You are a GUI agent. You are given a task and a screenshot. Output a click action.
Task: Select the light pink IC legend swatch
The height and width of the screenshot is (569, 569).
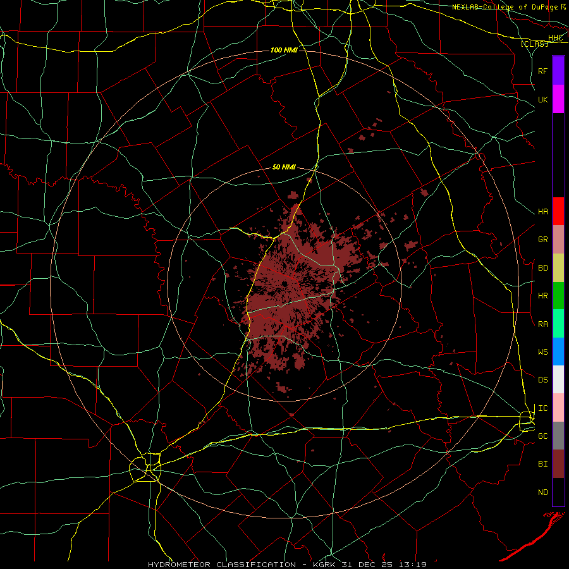click(x=558, y=408)
